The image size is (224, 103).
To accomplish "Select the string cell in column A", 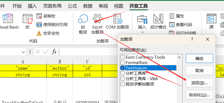I will [23, 74].
